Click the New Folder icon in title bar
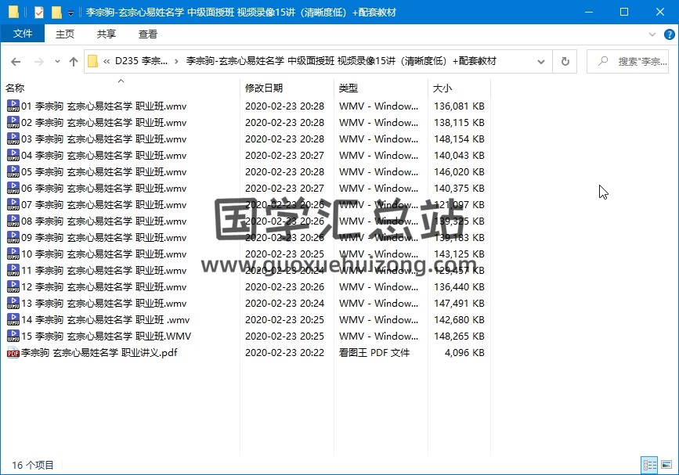 tap(56, 13)
